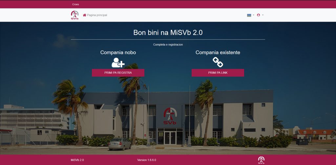The height and width of the screenshot is (165, 336).
Task: Expand the language dropdown arrow next to flag
Action: 254,15
